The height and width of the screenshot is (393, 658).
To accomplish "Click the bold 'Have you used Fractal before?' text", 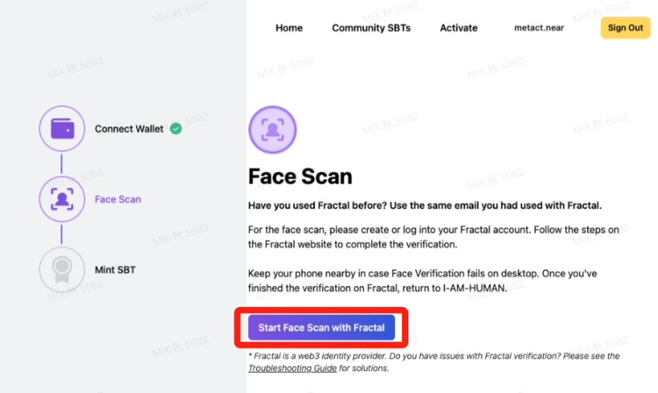I will (x=425, y=206).
